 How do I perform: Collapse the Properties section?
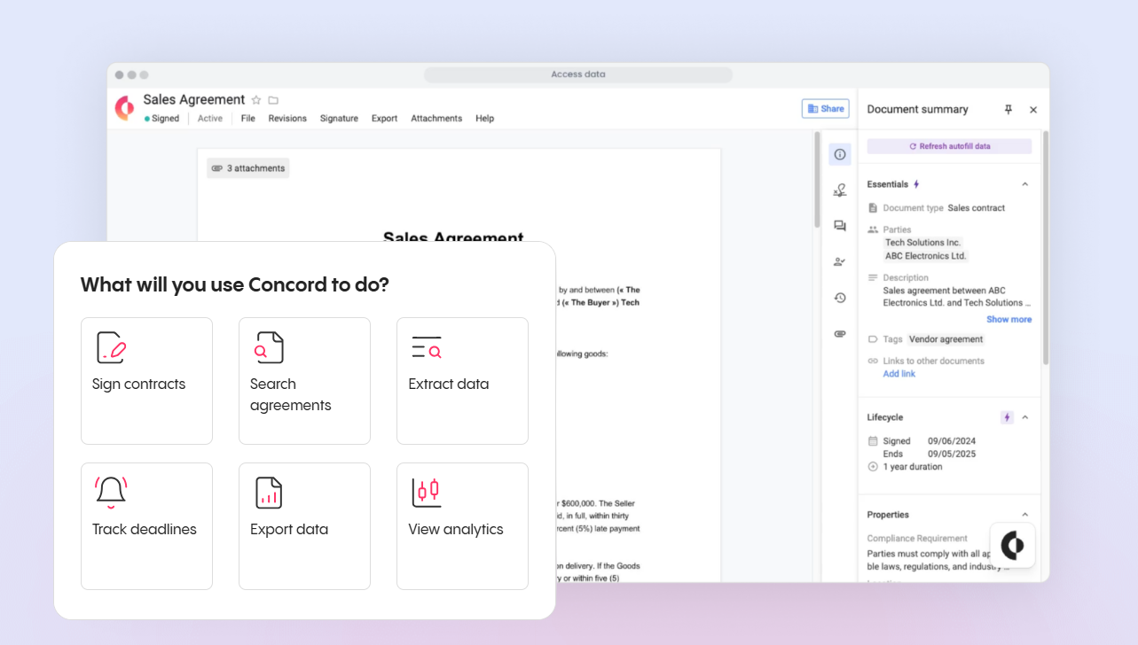pos(1025,514)
